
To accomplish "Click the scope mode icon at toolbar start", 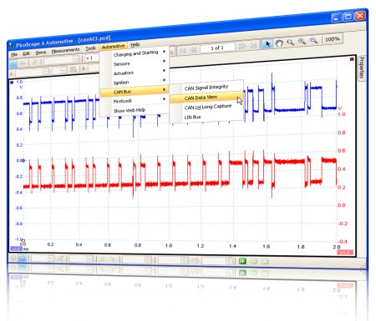I will [x=13, y=64].
